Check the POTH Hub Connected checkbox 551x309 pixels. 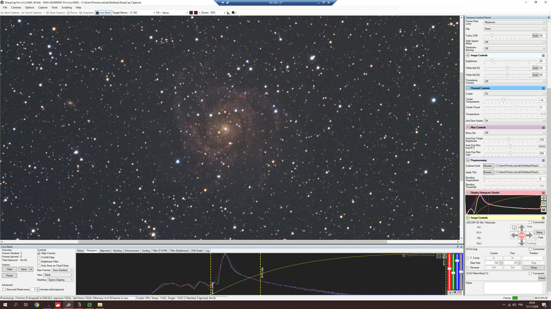click(530, 249)
